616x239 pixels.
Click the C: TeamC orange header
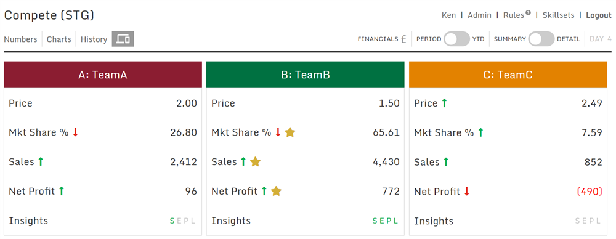(x=508, y=75)
